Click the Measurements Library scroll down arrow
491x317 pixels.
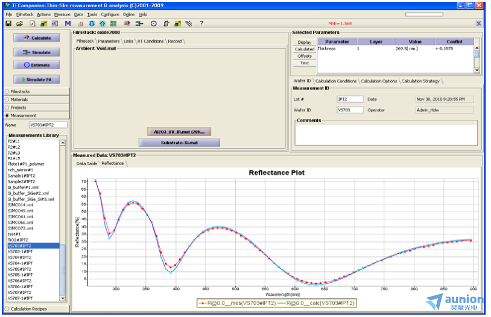[63, 298]
